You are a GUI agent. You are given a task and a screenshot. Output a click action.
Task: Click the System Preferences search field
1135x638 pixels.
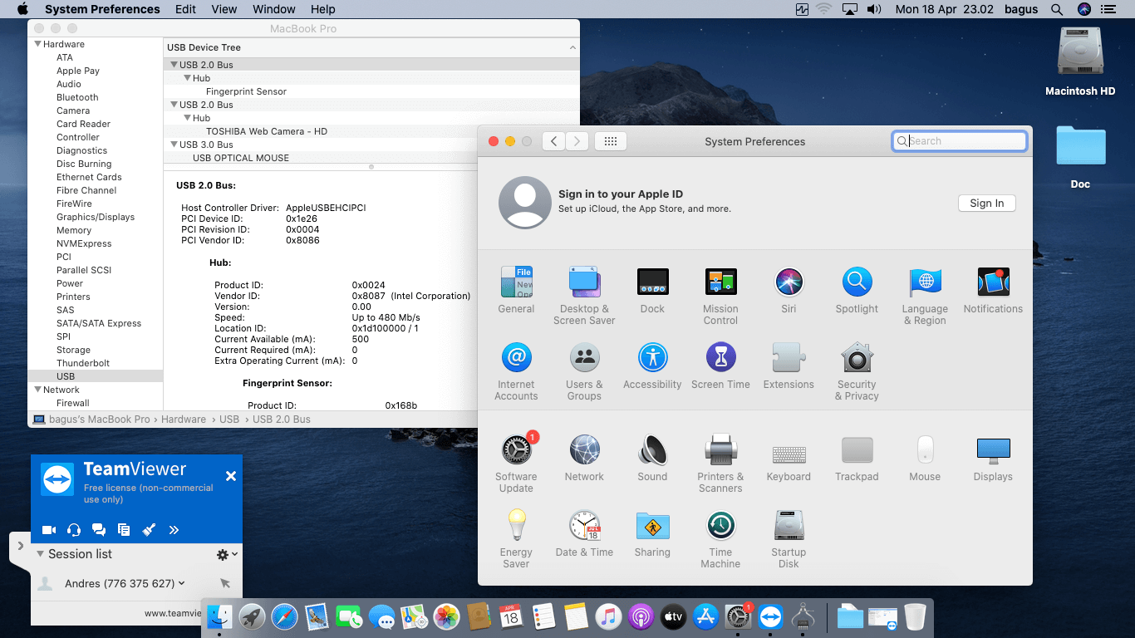pyautogui.click(x=964, y=141)
